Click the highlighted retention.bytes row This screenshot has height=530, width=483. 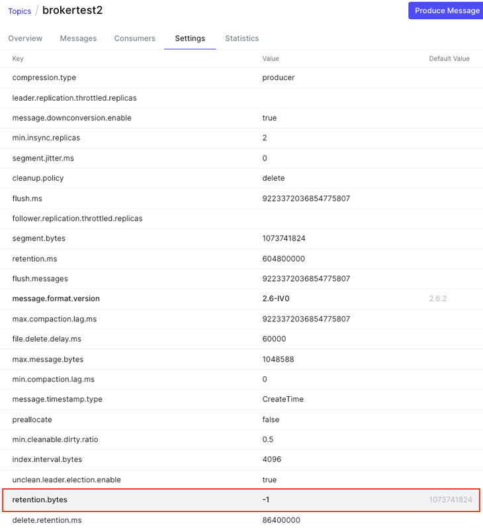(241, 500)
